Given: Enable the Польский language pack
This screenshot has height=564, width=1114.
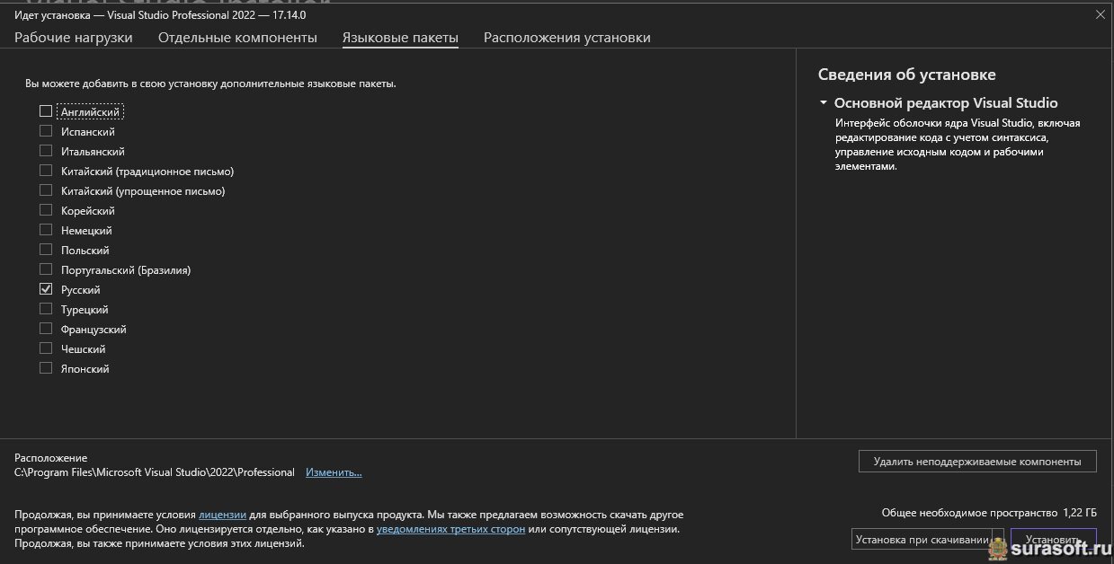Looking at the screenshot, I should point(46,250).
